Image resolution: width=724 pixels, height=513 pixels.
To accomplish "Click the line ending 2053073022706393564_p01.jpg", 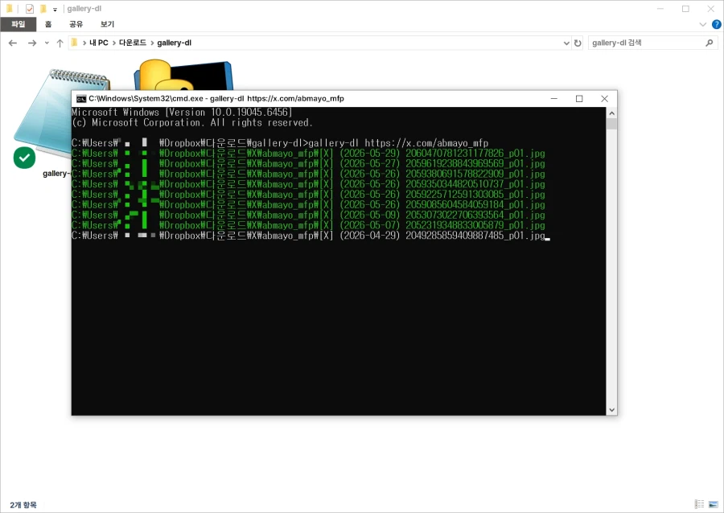I will [x=308, y=215].
